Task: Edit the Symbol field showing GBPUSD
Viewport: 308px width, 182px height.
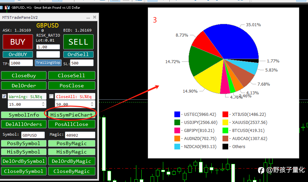Action: (x=33, y=135)
